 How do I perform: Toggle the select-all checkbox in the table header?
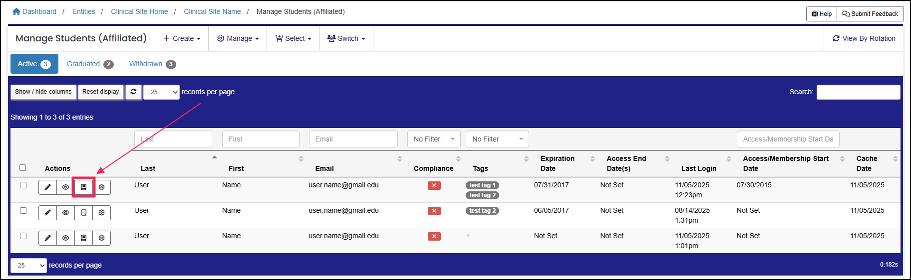pos(23,168)
